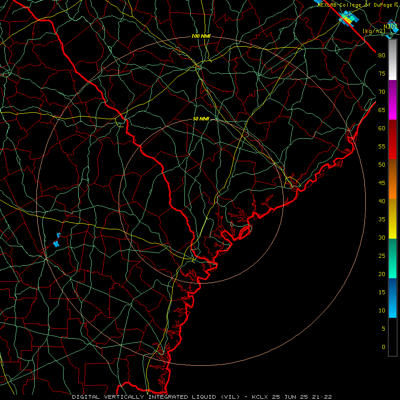Click the [kg/m2] units label
This screenshot has height=400, width=400.
tap(374, 31)
